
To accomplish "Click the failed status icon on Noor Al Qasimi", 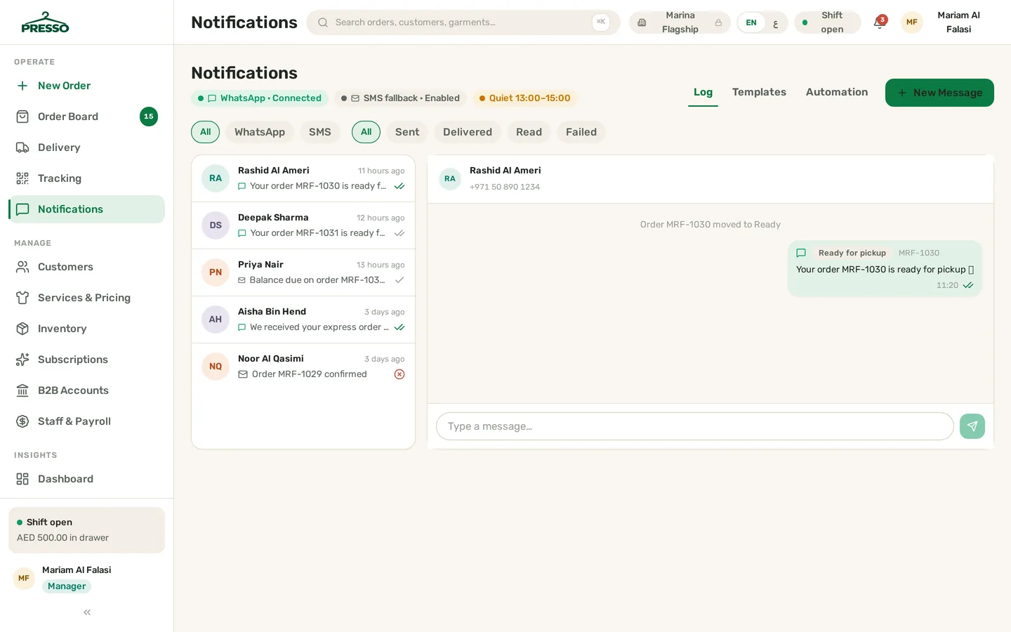I will tap(399, 374).
